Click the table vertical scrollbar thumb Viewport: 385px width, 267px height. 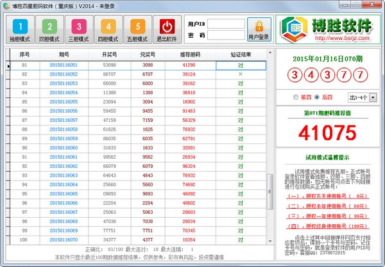point(270,192)
